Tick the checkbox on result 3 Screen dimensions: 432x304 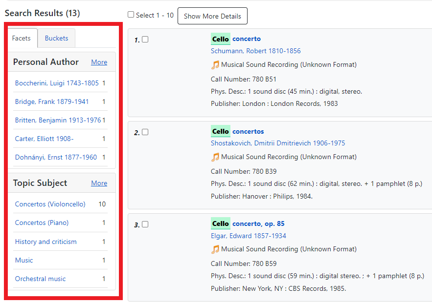[x=145, y=224]
